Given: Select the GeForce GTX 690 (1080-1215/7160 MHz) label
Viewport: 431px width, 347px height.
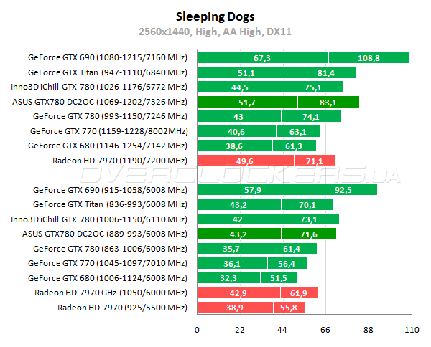Looking at the screenshot, I should click(x=107, y=58).
